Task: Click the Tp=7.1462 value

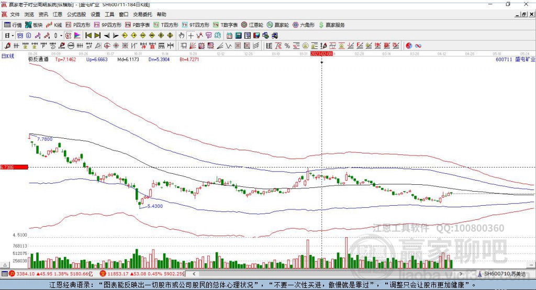Action: (65, 60)
